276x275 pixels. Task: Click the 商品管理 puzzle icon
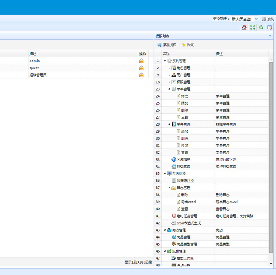(174, 237)
